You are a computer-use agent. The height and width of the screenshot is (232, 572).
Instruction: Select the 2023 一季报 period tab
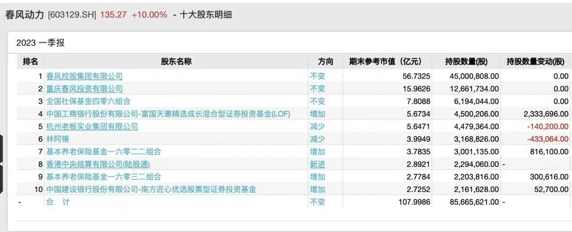tap(40, 43)
